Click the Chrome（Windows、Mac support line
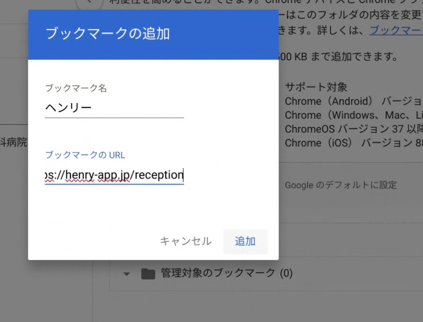 [354, 115]
